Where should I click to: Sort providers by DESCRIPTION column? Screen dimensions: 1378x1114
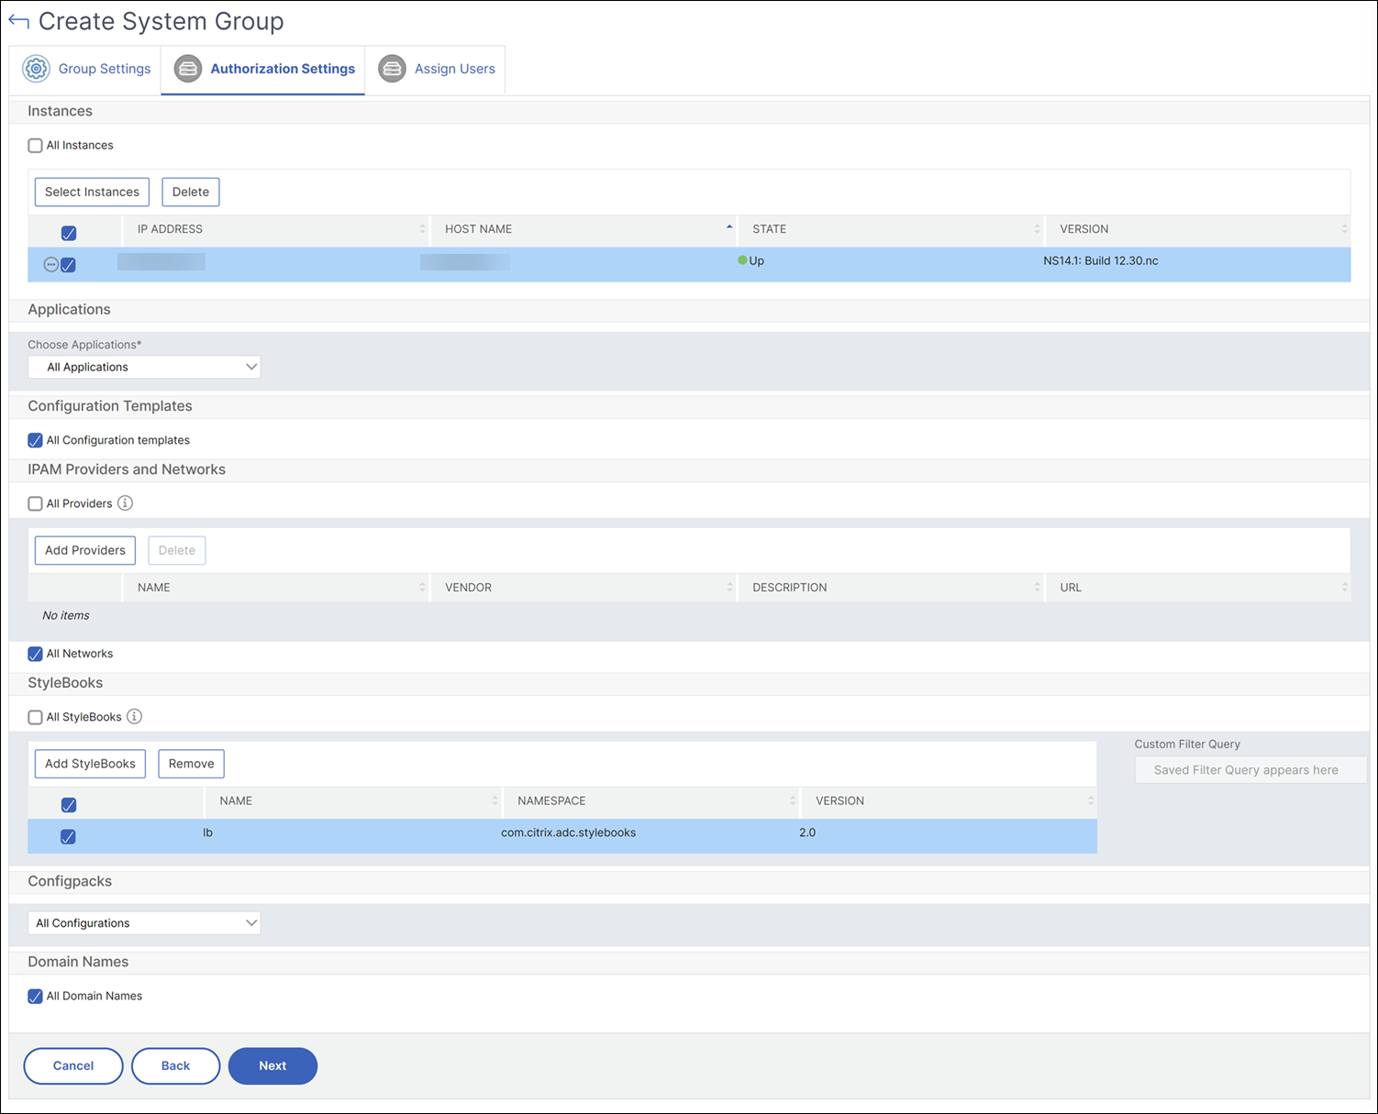pyautogui.click(x=891, y=588)
